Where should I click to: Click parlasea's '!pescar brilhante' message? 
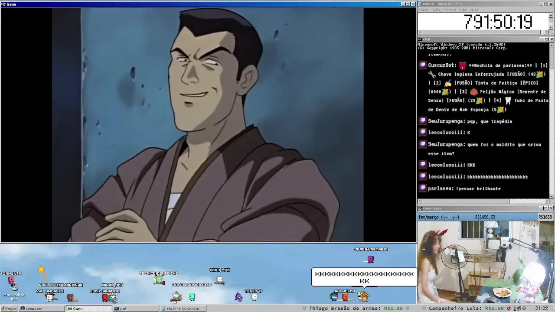pos(478,188)
